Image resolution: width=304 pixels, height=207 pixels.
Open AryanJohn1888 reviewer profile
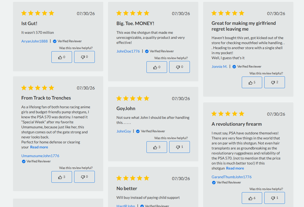[x=34, y=41]
